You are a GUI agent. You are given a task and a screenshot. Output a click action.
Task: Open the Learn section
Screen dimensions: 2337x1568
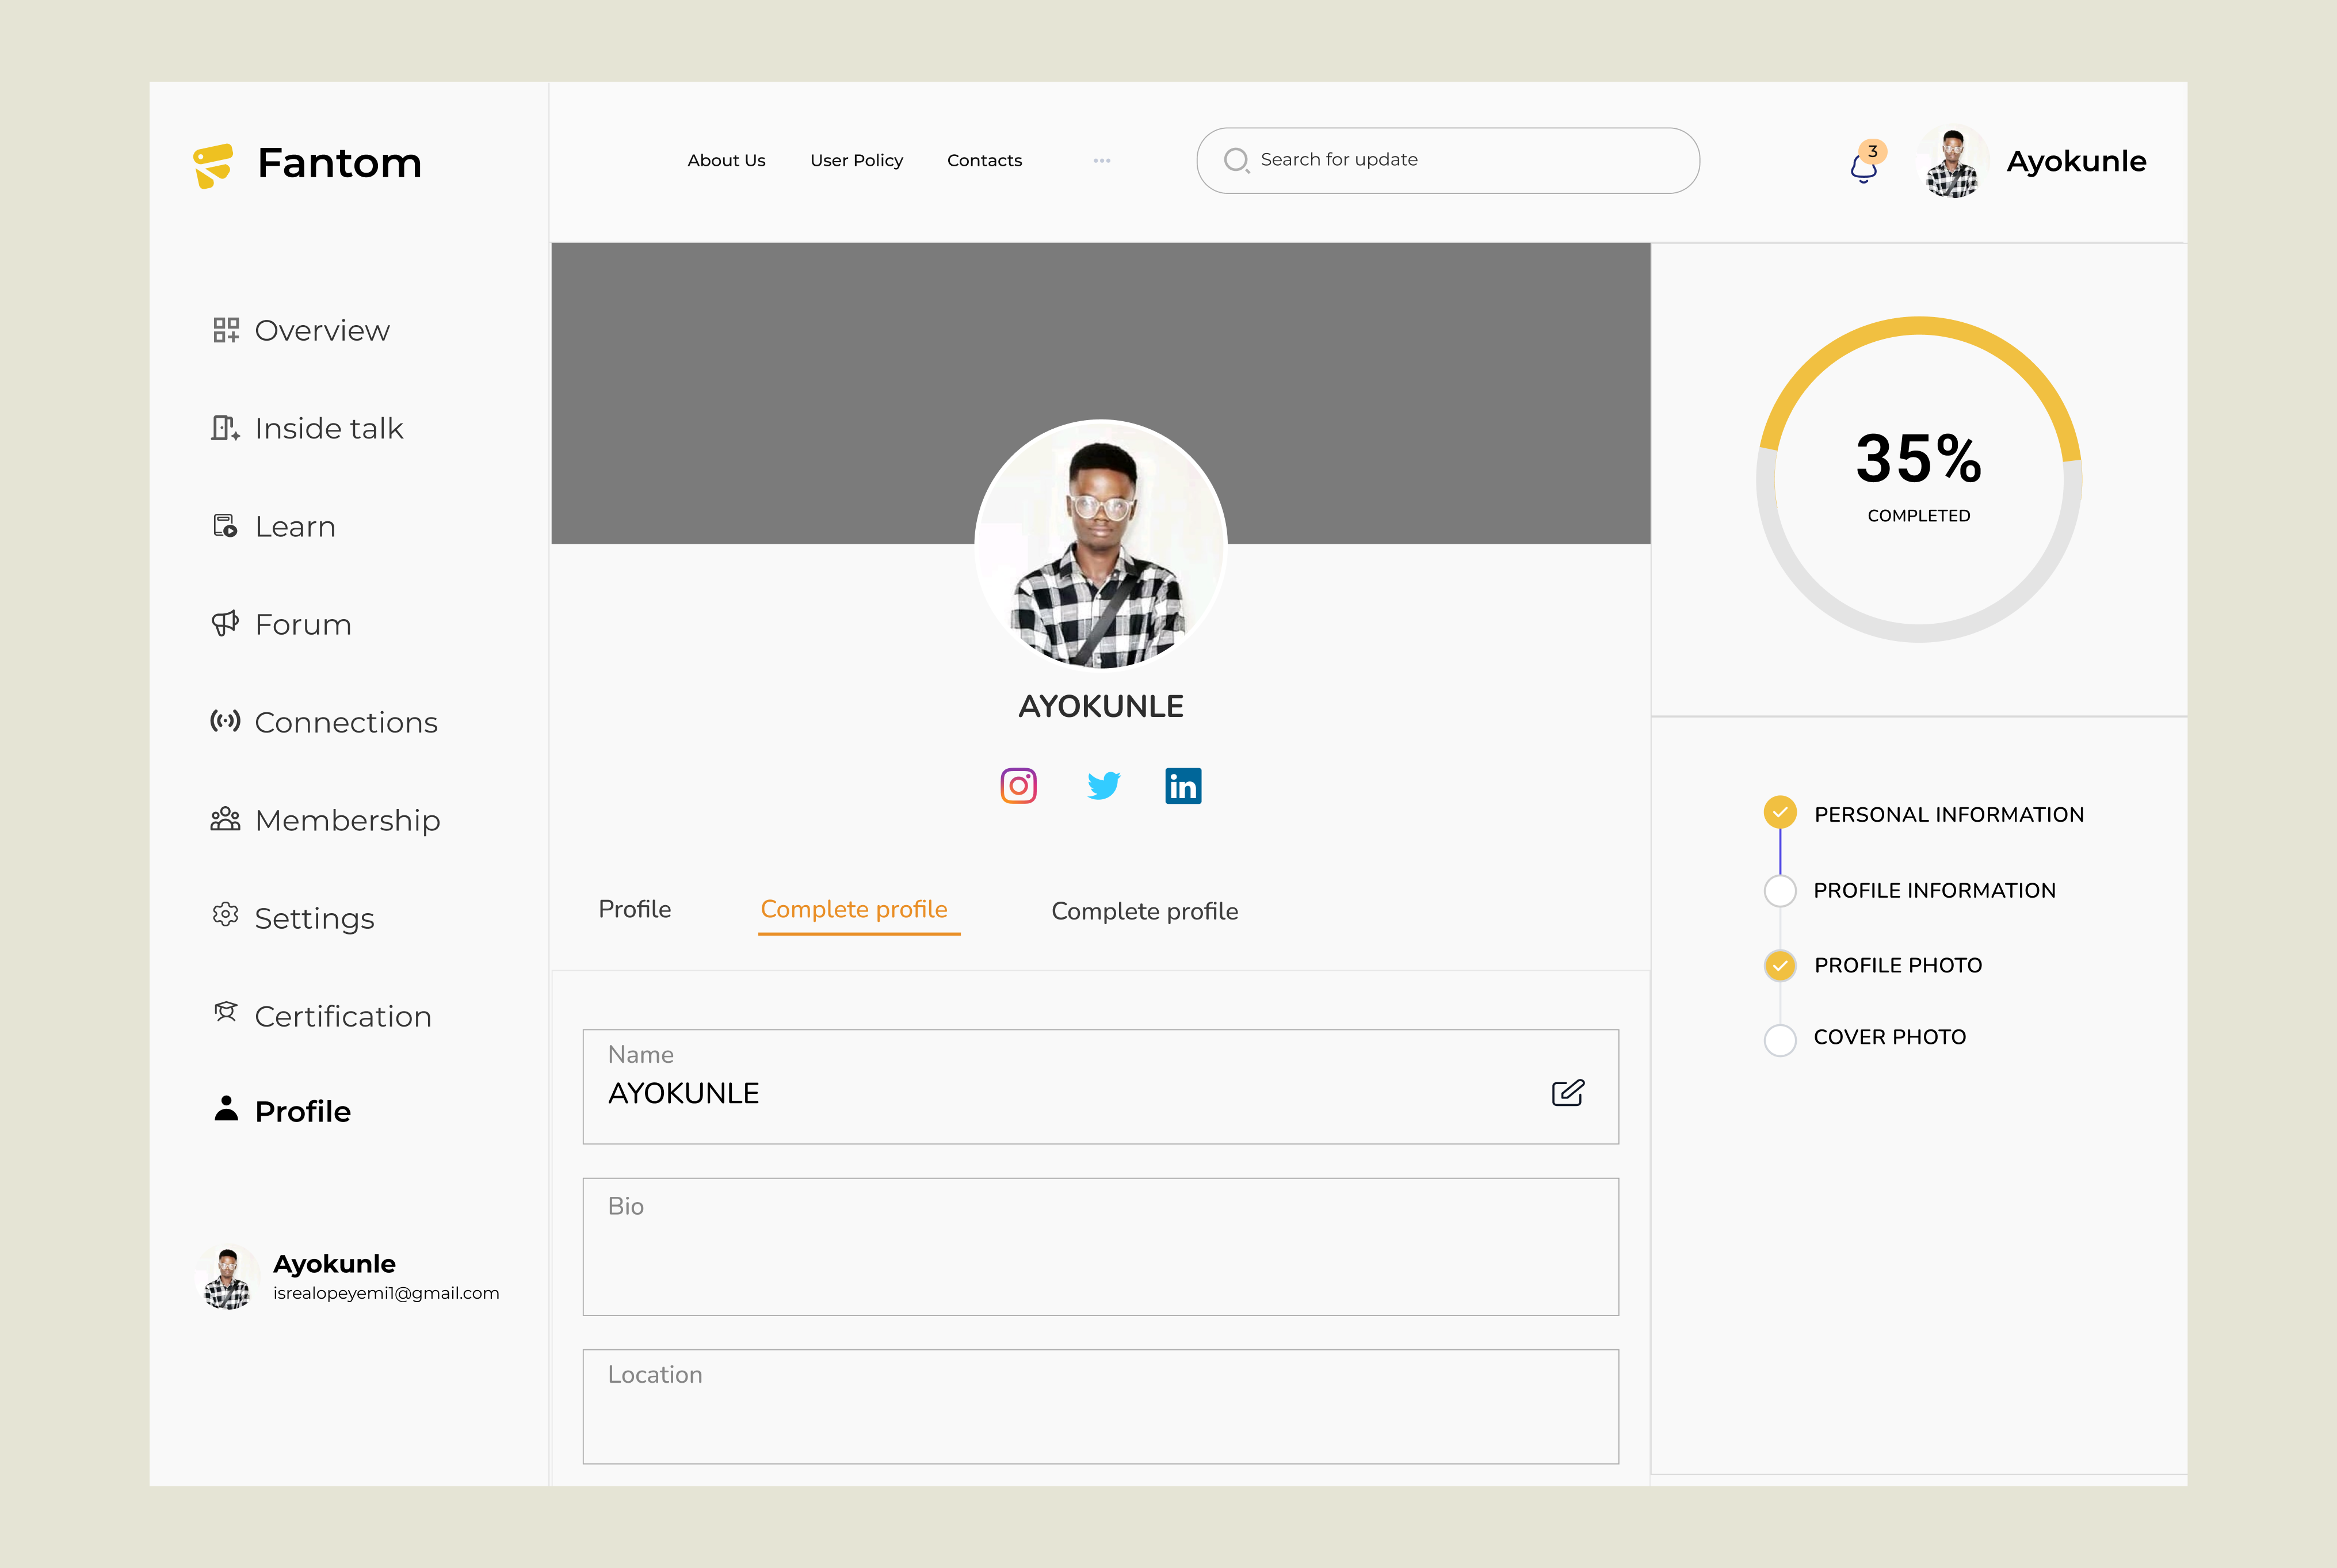pos(274,527)
